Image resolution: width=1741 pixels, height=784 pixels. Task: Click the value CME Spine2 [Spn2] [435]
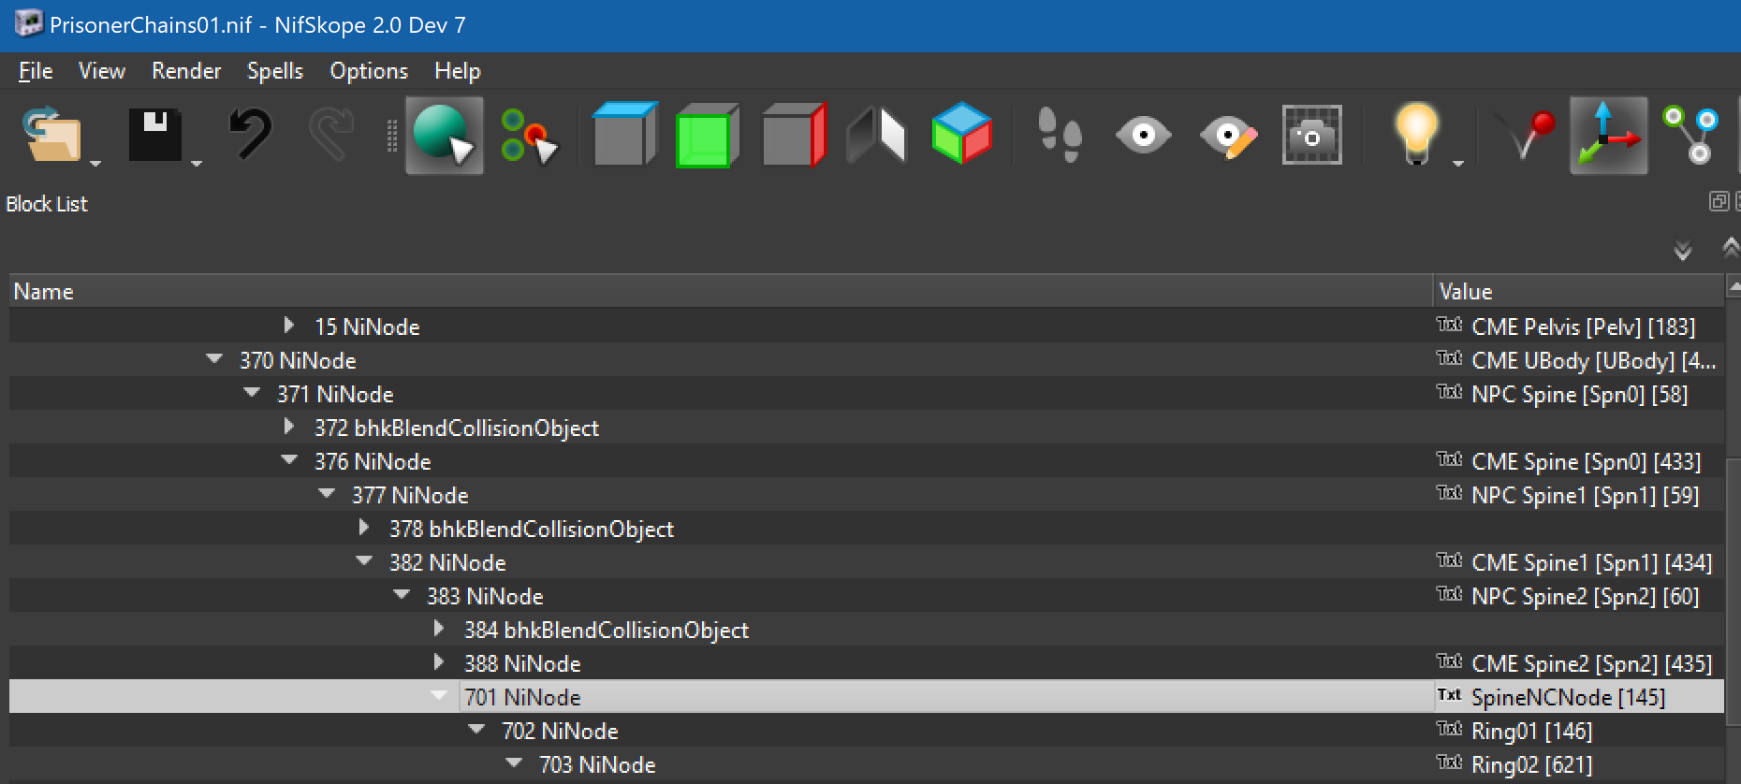[x=1591, y=663]
